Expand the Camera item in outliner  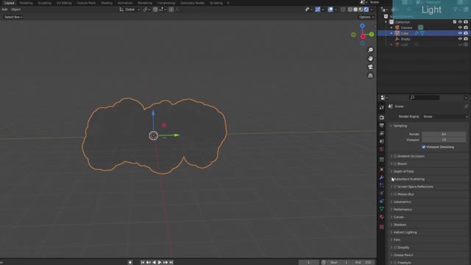392,28
